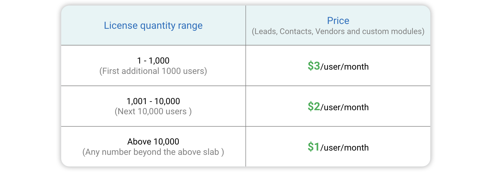Click the green '$3' price
Screen dimensions: 495x173
pos(314,66)
